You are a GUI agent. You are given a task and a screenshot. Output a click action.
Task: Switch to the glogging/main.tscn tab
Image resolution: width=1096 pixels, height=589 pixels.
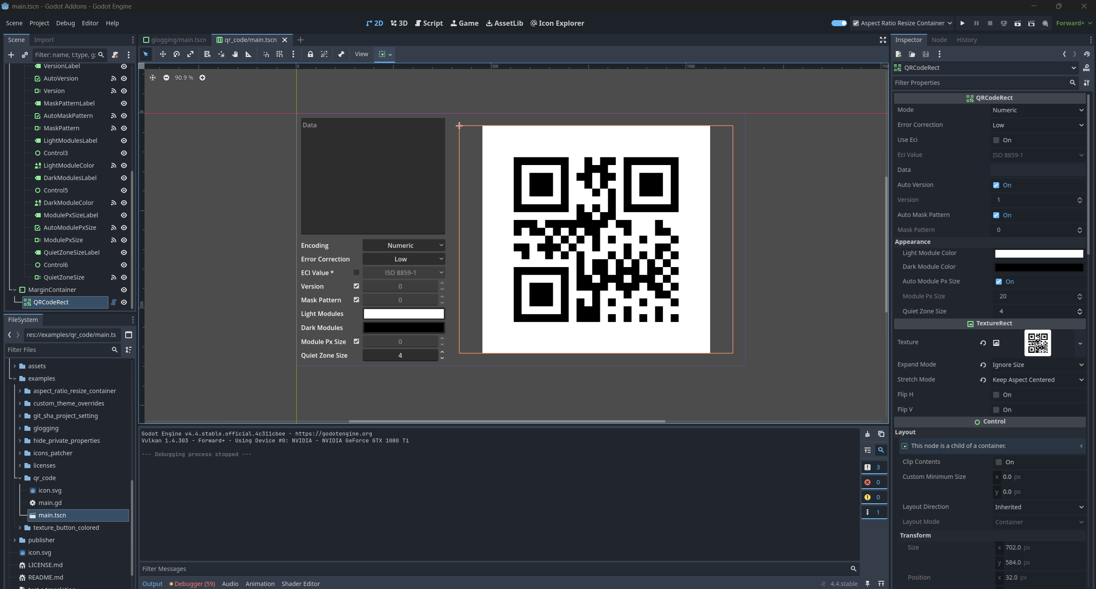pyautogui.click(x=175, y=40)
